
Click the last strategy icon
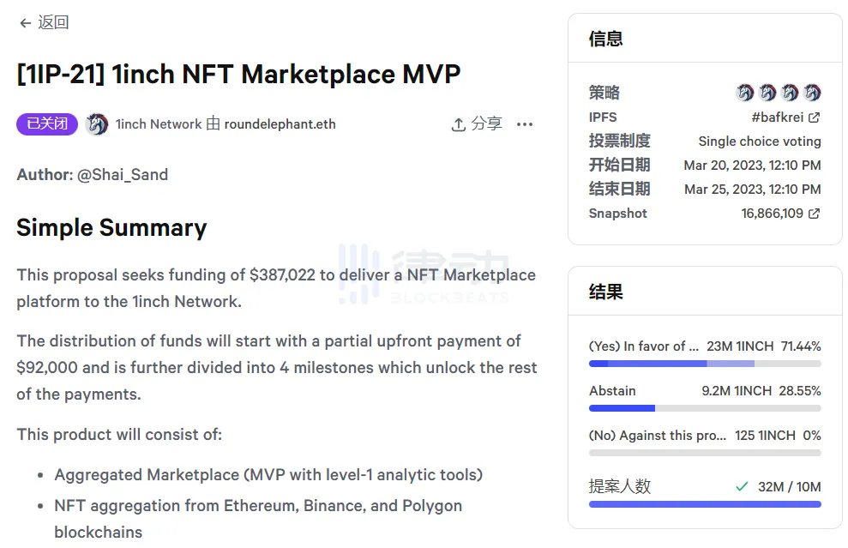812,93
